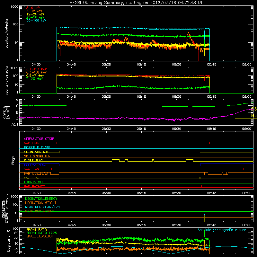Click the DECIMATION_WEIGHT legend text
The width and height of the screenshot is (257, 257).
pyautogui.click(x=41, y=203)
